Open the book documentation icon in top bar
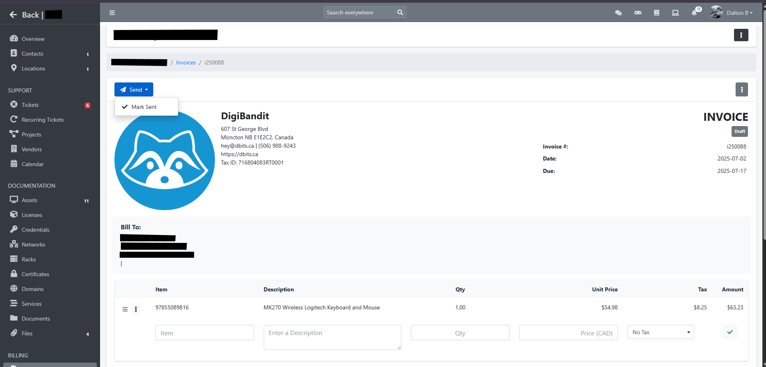Screen dimensions: 766x367 click(656, 13)
